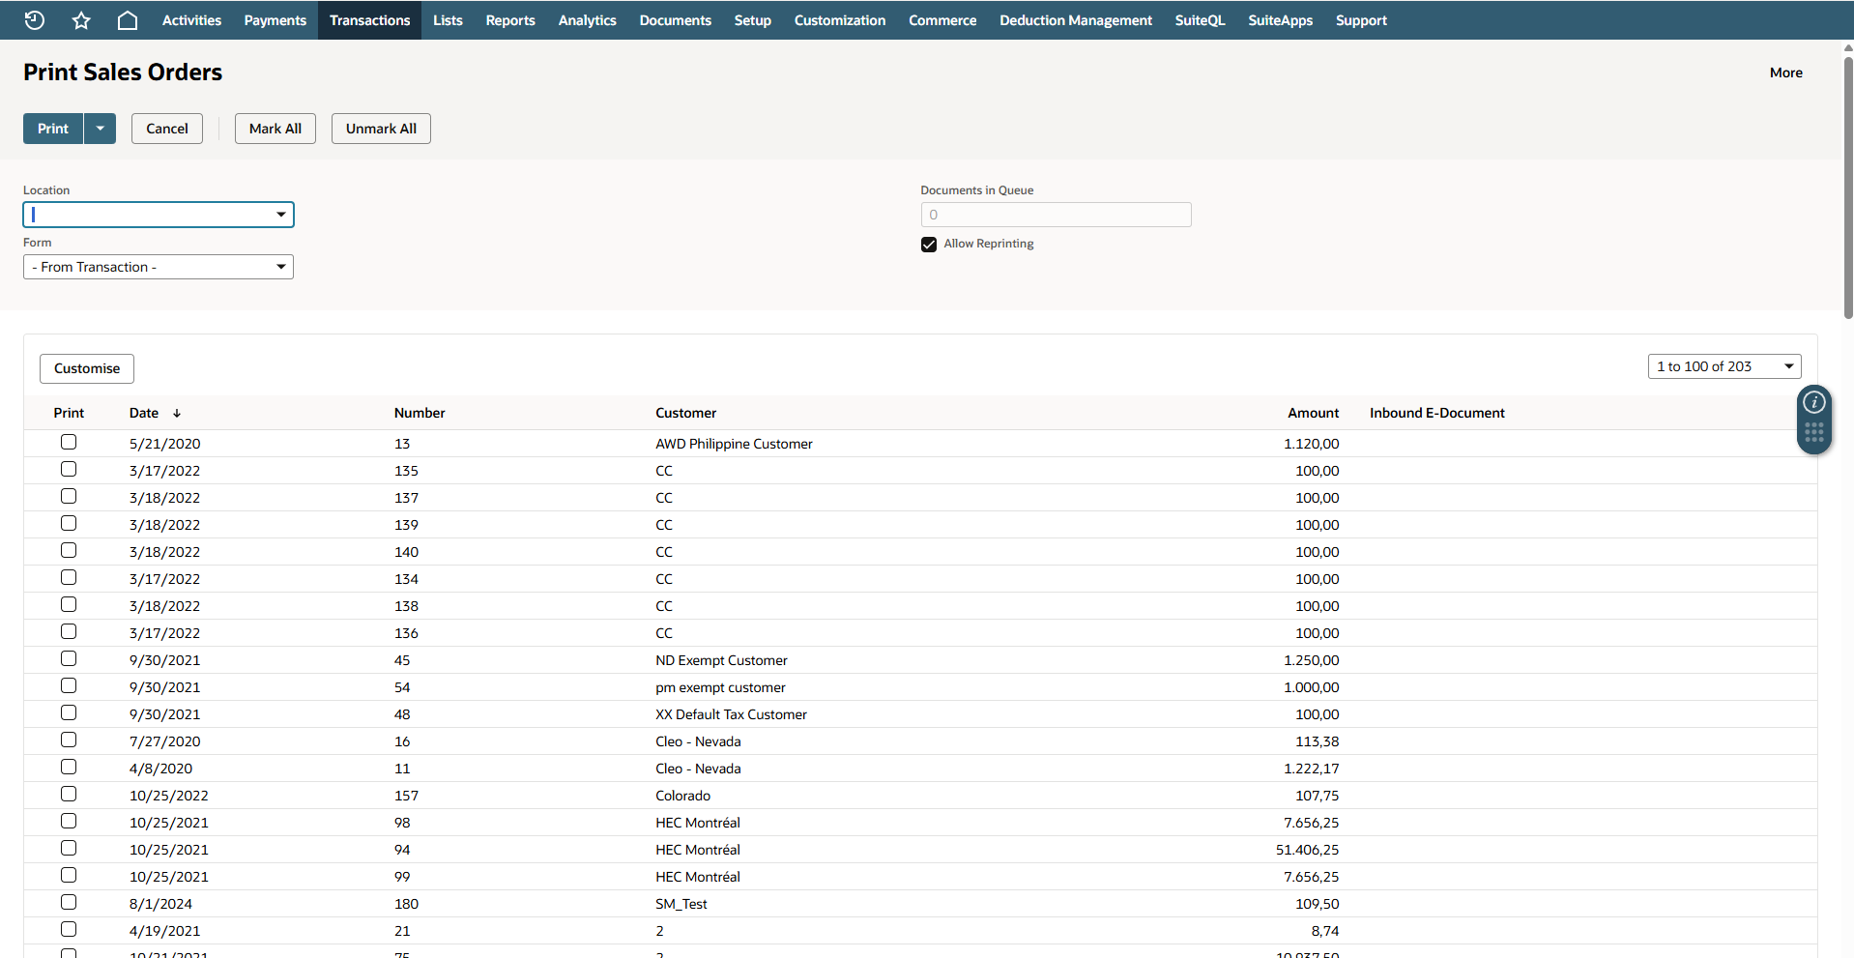
Task: Open the Analytics menu
Action: 588,20
